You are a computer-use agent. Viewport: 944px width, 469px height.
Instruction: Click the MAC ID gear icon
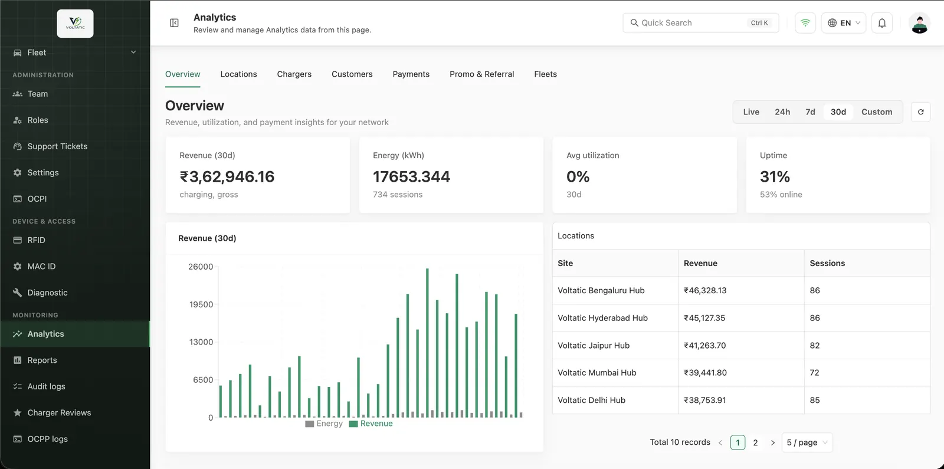pyautogui.click(x=18, y=267)
